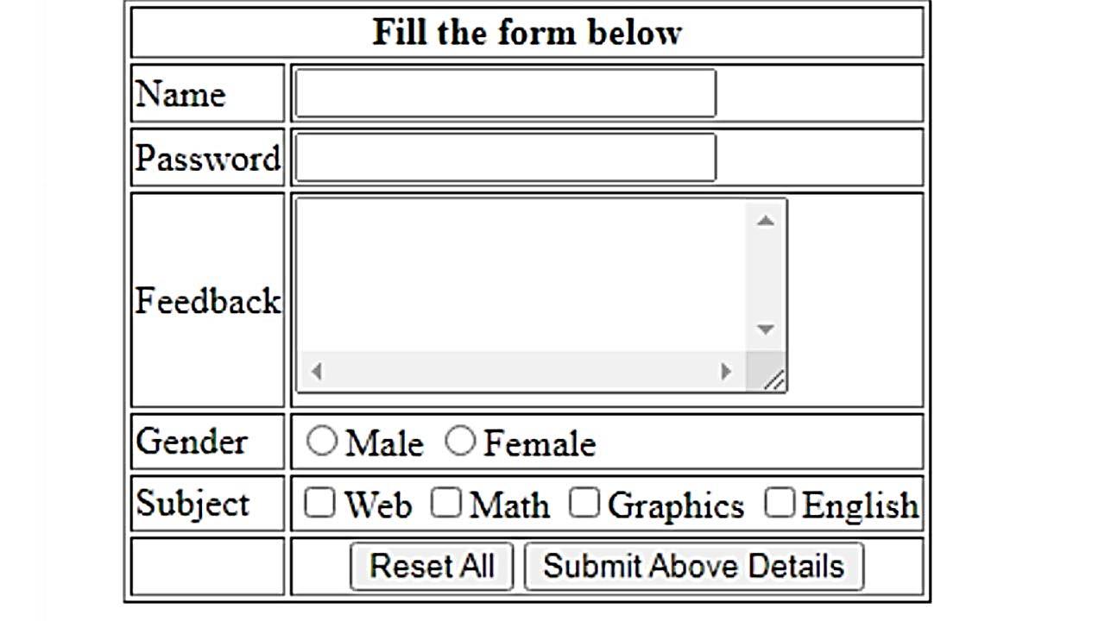
Task: Toggle the English checkbox
Action: [779, 503]
